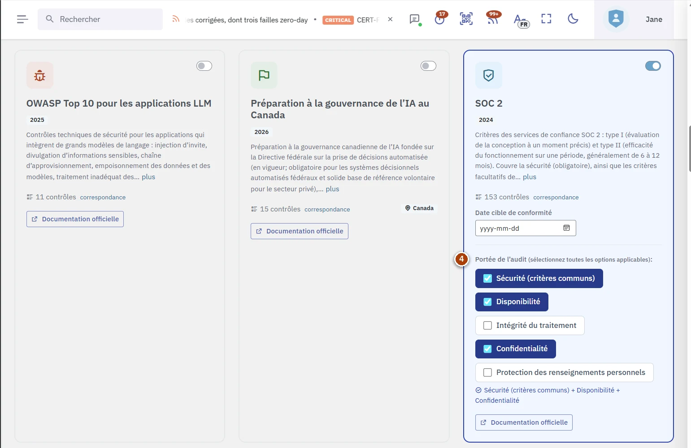This screenshot has width=691, height=448.
Task: Click the flag icon on Canada governance card
Action: (x=264, y=75)
